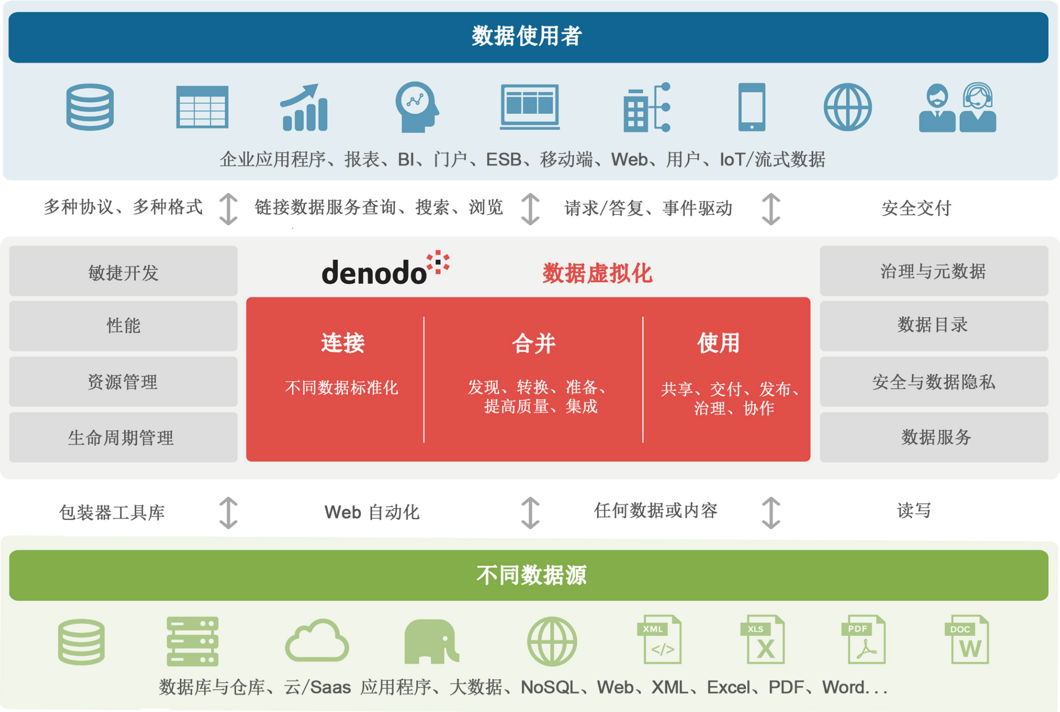The image size is (1060, 712).
Task: Select the 数据目录 box
Action: [933, 326]
